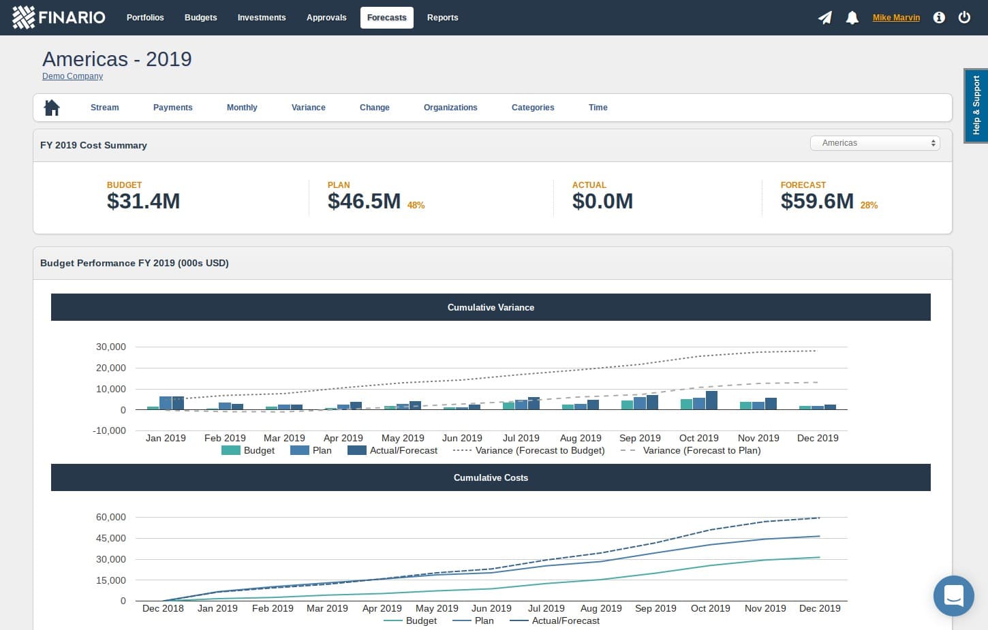Switch to the Variance tab

309,108
